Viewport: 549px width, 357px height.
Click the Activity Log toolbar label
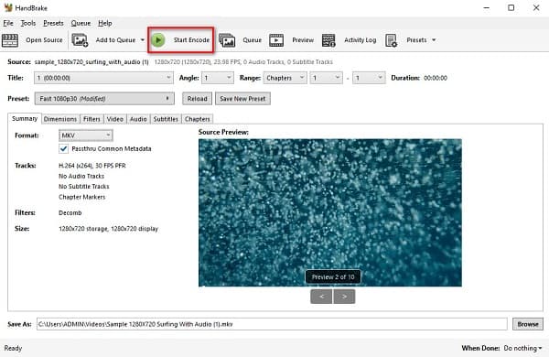pos(360,40)
